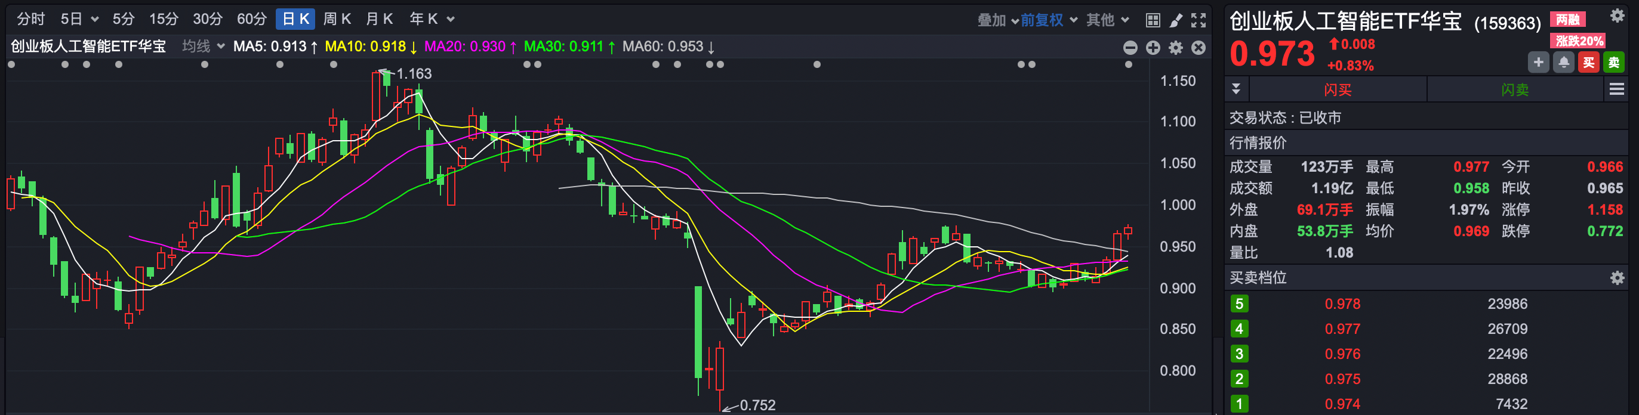Expand the 5日 period dropdown
The height and width of the screenshot is (415, 1639).
coord(79,19)
